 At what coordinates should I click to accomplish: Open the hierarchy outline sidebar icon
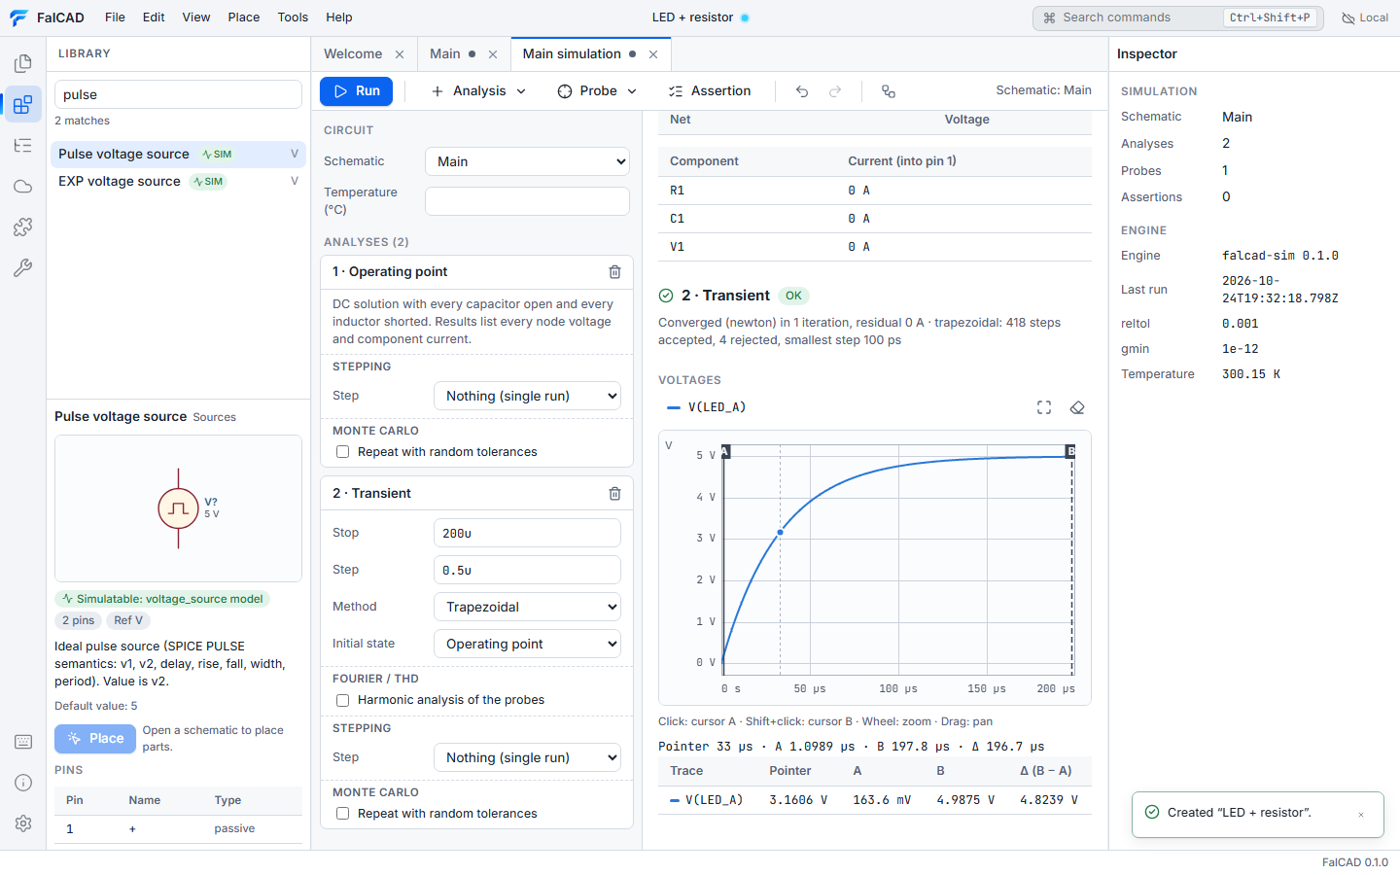pos(23,146)
